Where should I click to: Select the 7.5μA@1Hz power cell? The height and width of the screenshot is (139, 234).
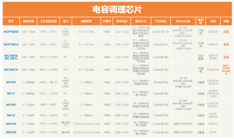(x=161, y=115)
